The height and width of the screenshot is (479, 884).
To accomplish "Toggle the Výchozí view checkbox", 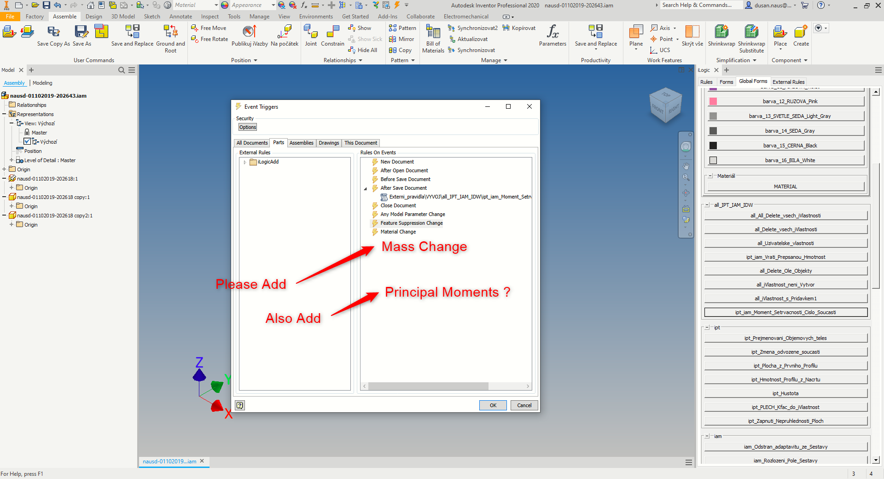I will pos(27,141).
